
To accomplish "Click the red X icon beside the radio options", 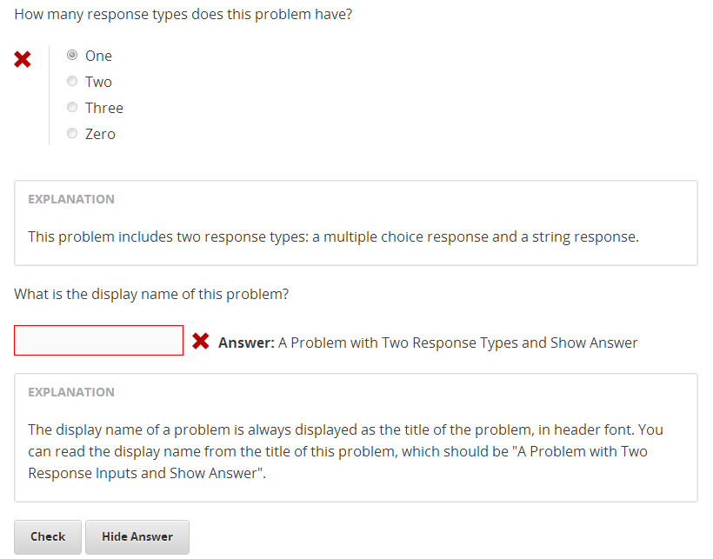I will [x=23, y=60].
